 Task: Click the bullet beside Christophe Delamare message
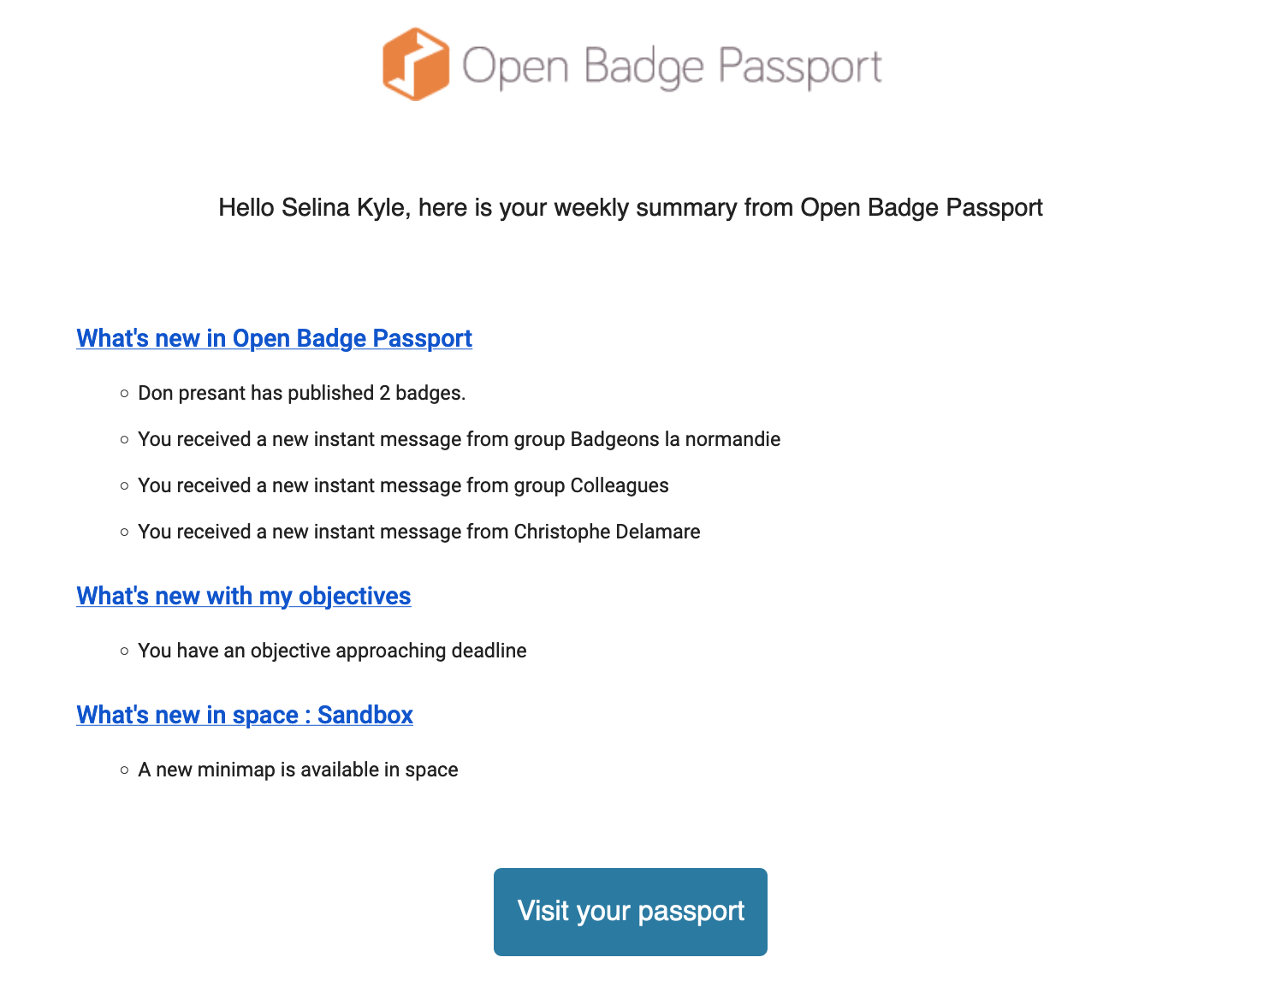point(124,532)
